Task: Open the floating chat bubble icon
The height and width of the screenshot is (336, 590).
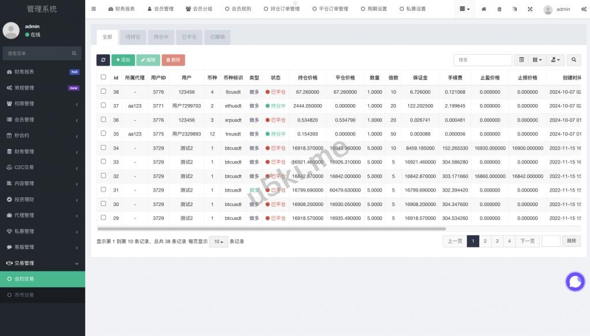Action: tap(575, 281)
